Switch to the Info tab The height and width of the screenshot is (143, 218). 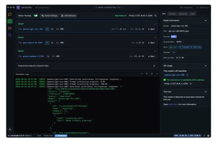(164, 14)
